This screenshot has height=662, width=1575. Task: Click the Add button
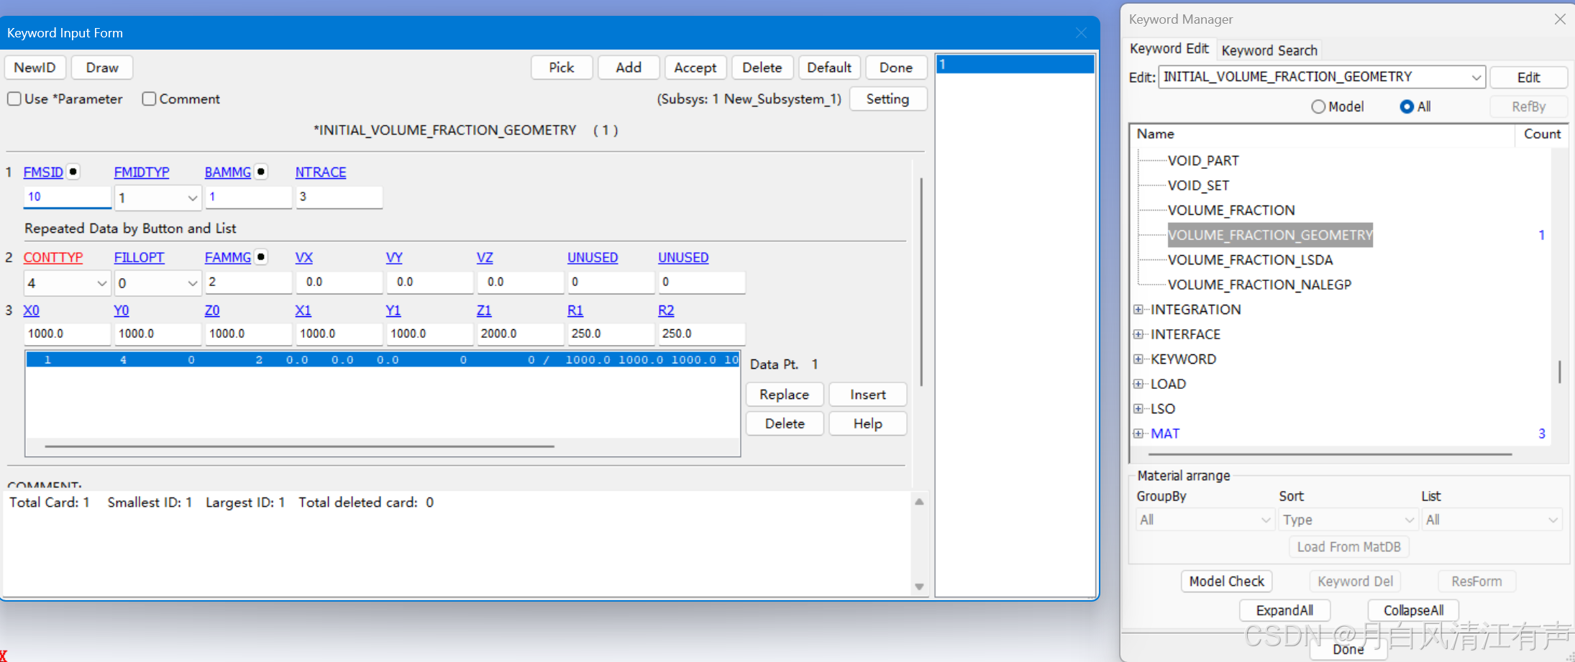629,68
